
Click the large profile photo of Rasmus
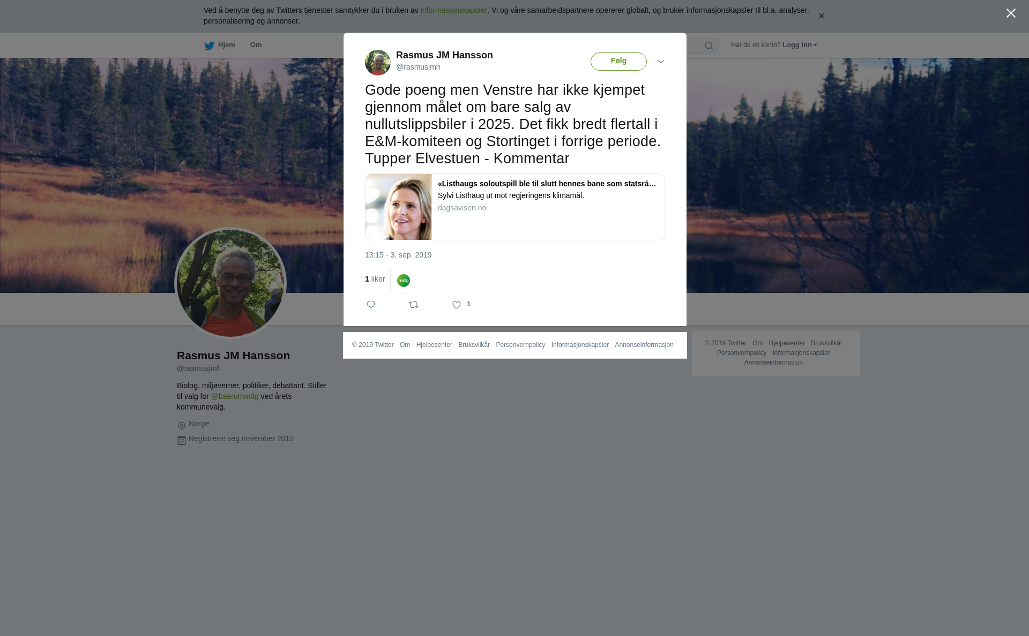pos(230,283)
